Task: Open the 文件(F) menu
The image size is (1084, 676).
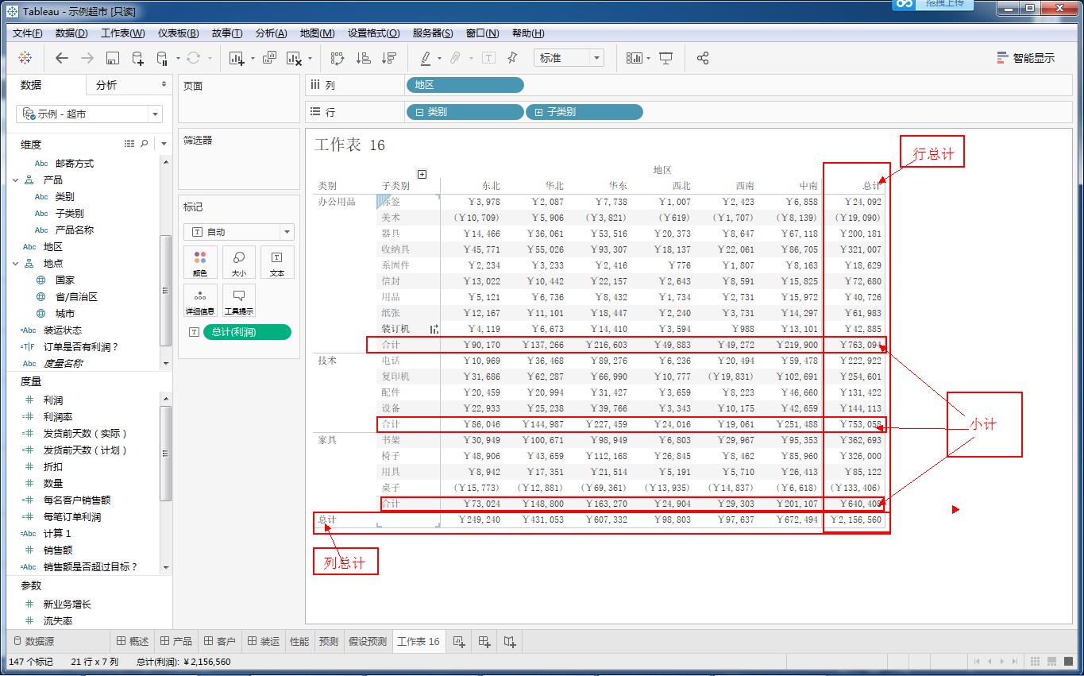Action: point(28,33)
